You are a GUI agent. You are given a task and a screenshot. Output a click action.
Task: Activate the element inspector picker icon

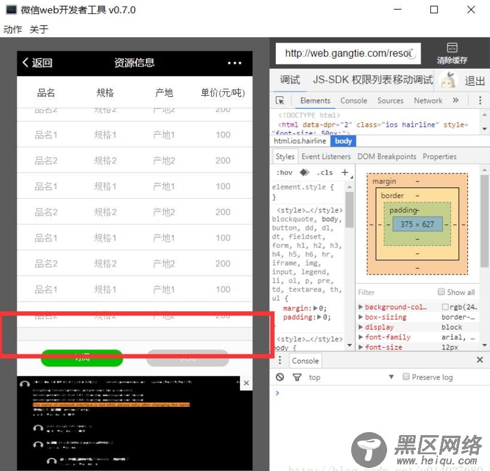tap(279, 101)
